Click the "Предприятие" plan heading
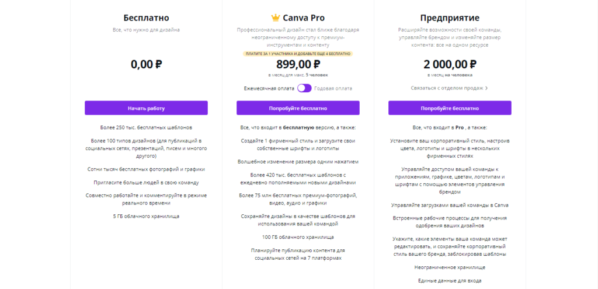 coord(450,18)
